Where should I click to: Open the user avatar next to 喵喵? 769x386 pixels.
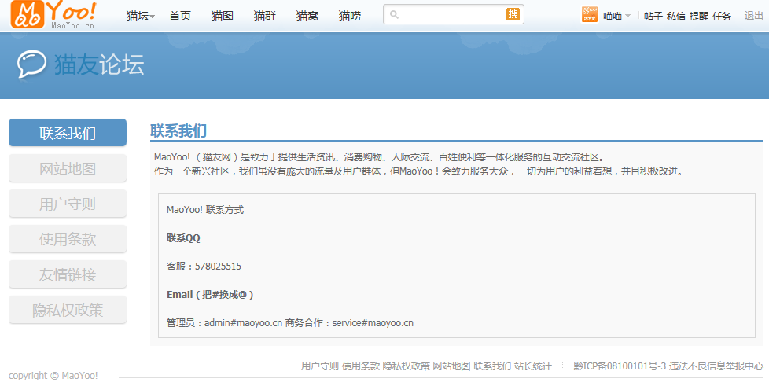[589, 15]
